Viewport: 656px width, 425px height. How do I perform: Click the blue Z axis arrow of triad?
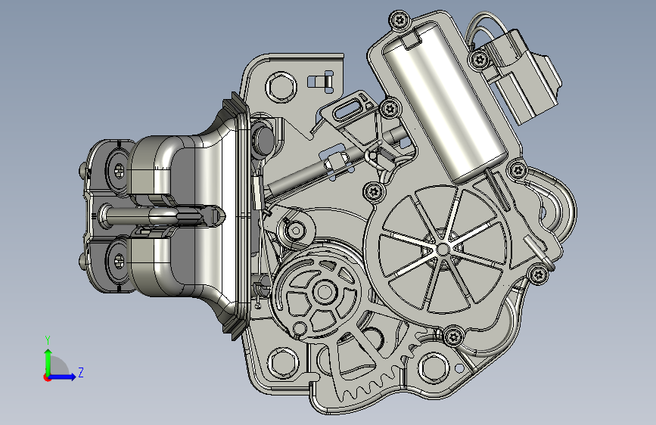[x=63, y=377]
